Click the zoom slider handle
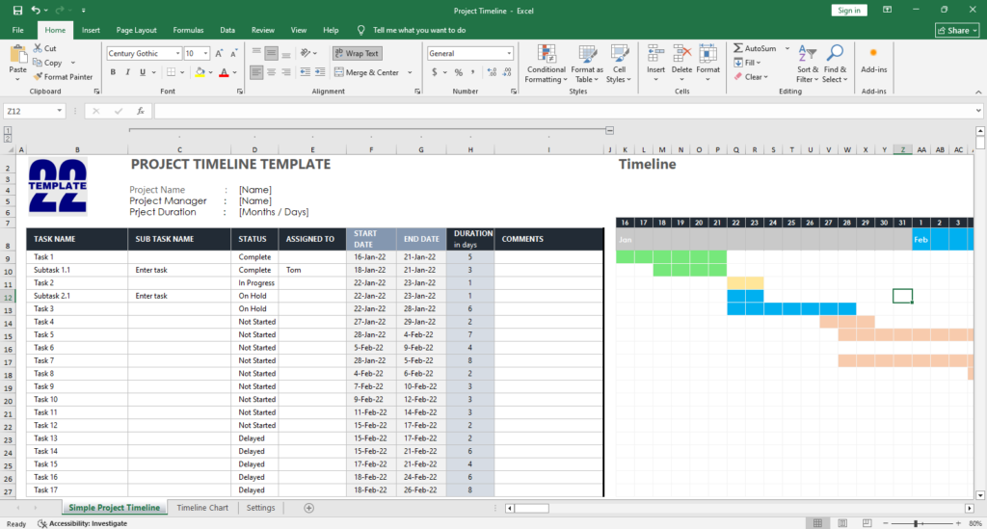This screenshot has height=529, width=987. point(916,523)
